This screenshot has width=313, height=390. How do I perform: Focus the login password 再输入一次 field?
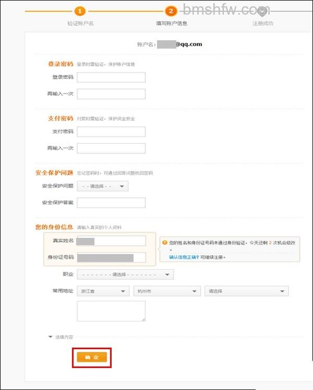[x=111, y=94]
